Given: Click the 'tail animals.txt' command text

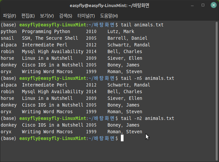Looking at the screenshot, I should [x=142, y=25].
